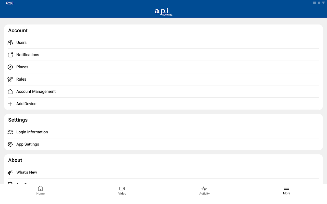Screen dimensions: 327x204
Task: Tap the What's New megaphone icon
Action: click(10, 172)
